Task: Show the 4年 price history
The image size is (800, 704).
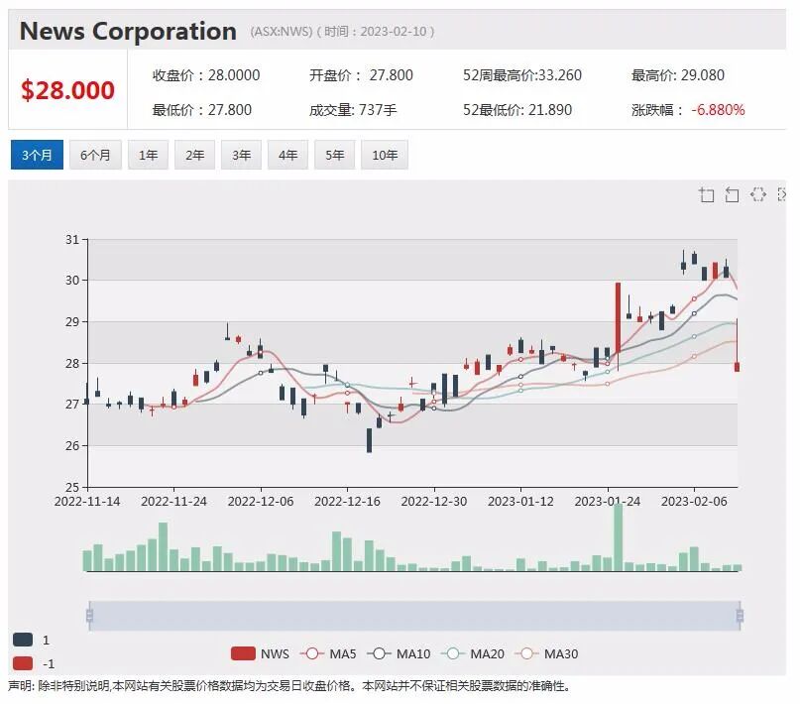Action: pyautogui.click(x=287, y=155)
